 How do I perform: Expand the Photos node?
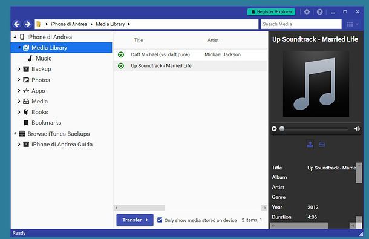tap(19, 80)
